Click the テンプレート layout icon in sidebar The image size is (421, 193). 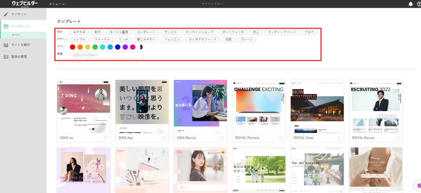(x=6, y=26)
